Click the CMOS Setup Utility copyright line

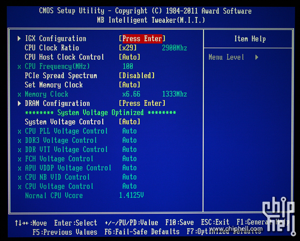click(145, 11)
